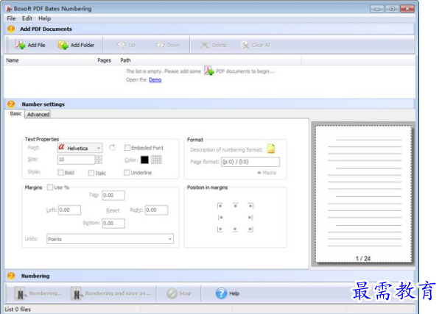Move selected file Up in list
442x314 pixels.
126,45
